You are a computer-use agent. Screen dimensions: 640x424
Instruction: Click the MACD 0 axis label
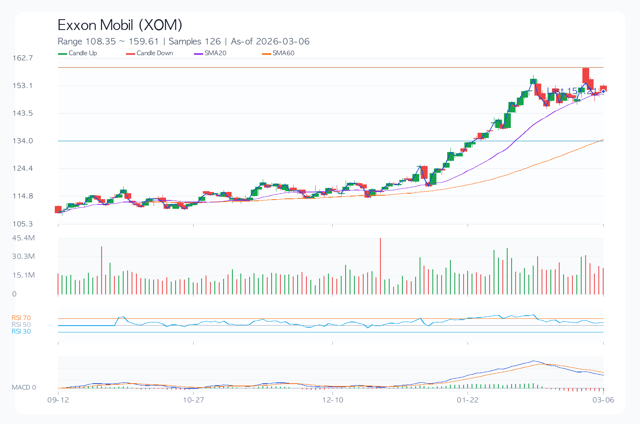click(24, 387)
